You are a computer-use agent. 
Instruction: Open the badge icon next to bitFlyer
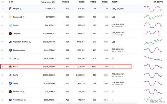(x=20, y=9)
